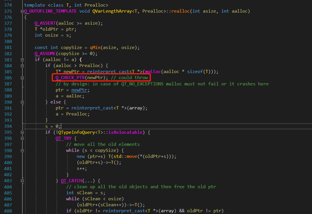Click the Q_OUTOFLINE_TEMPLATE macro
This screenshot has height=214, width=312.
tap(50, 11)
